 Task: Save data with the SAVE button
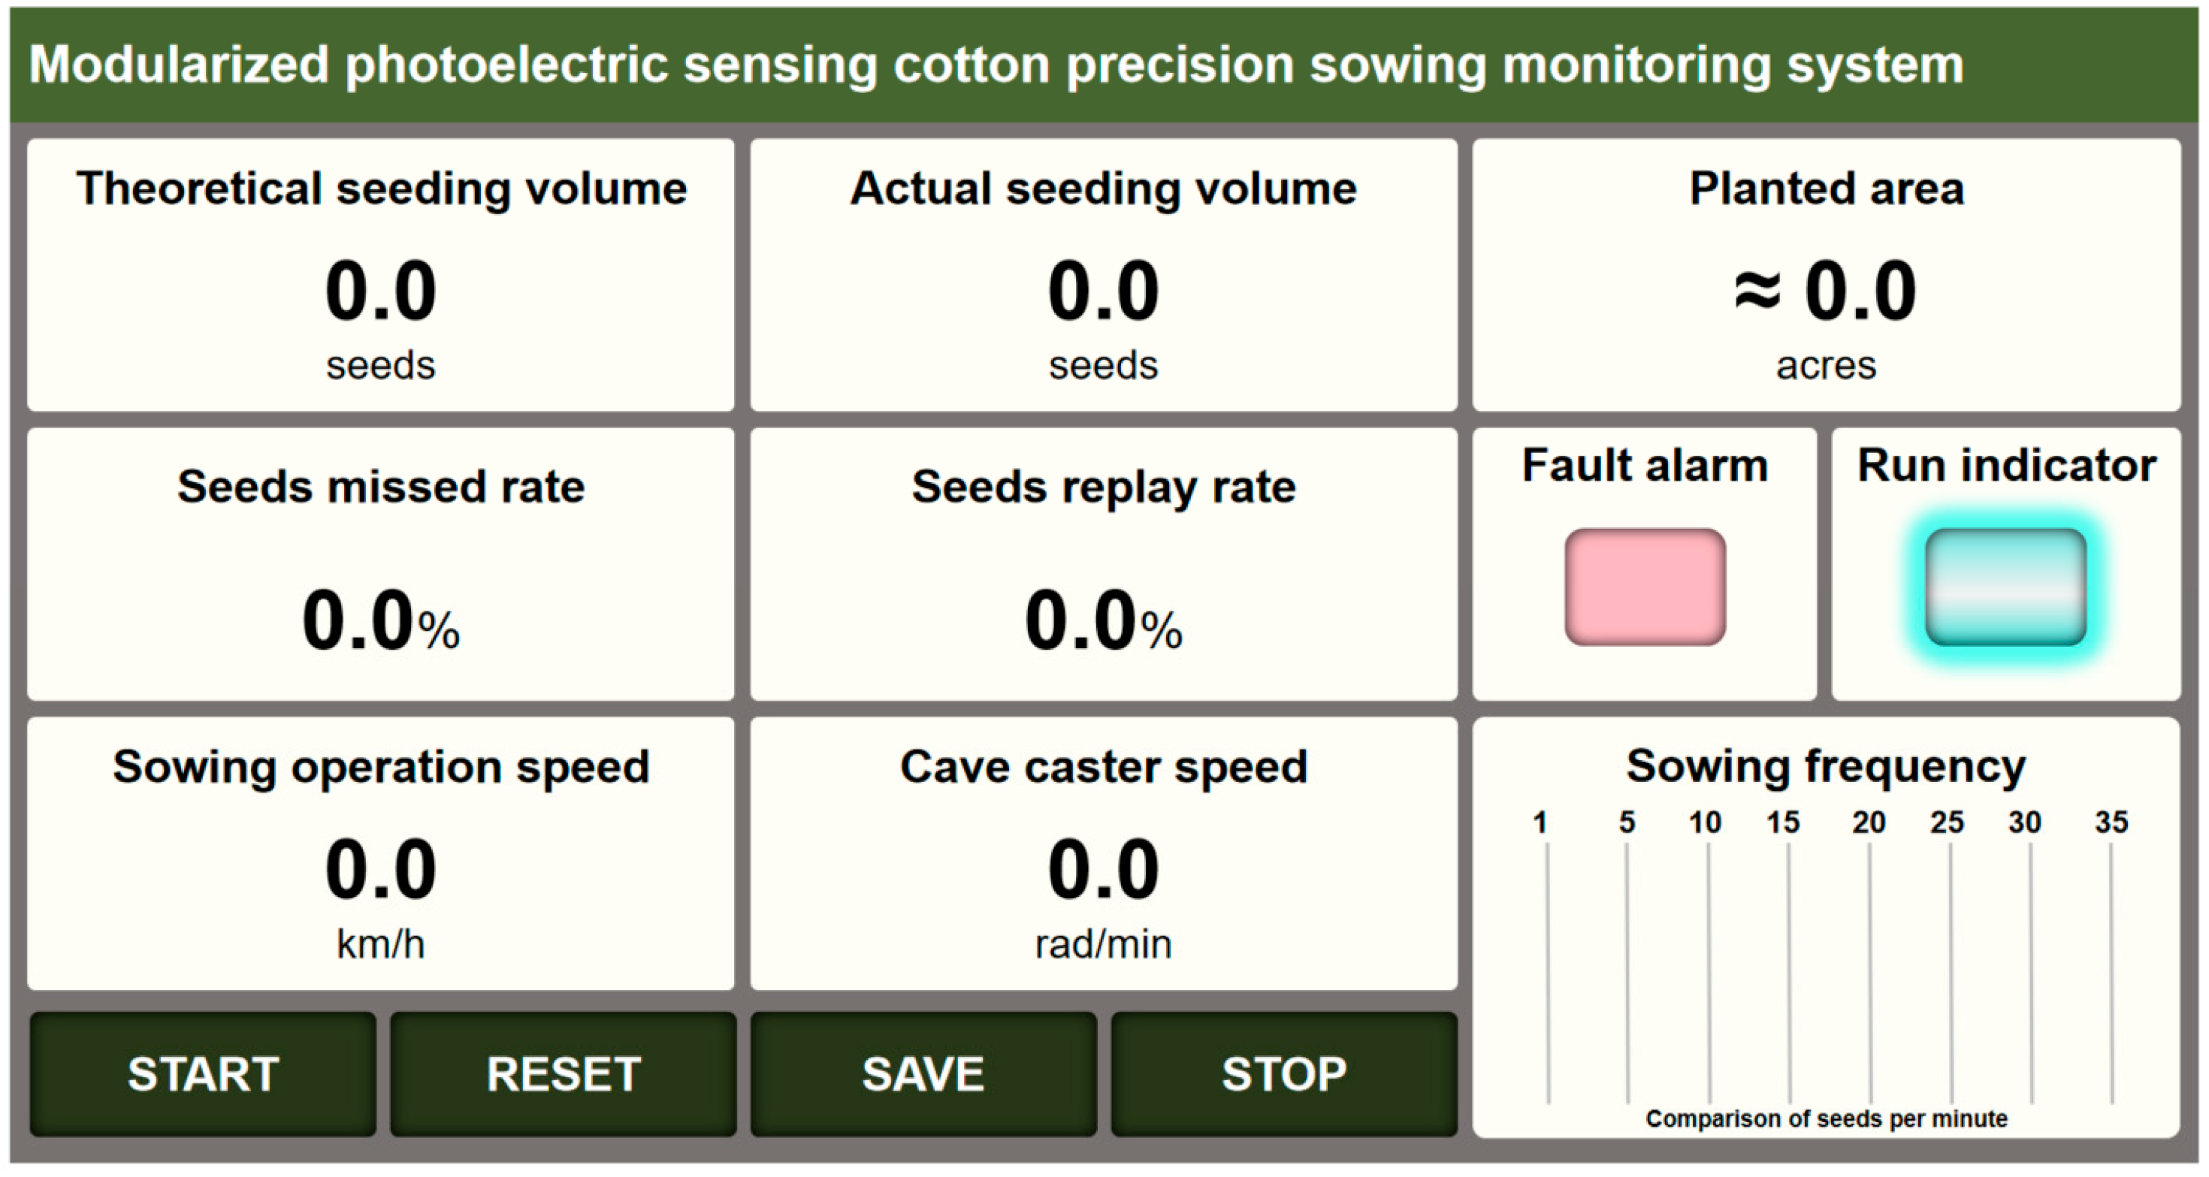coord(923,1073)
